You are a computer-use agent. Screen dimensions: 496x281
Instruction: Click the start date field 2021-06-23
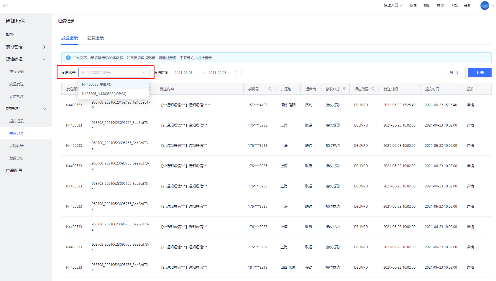click(184, 72)
